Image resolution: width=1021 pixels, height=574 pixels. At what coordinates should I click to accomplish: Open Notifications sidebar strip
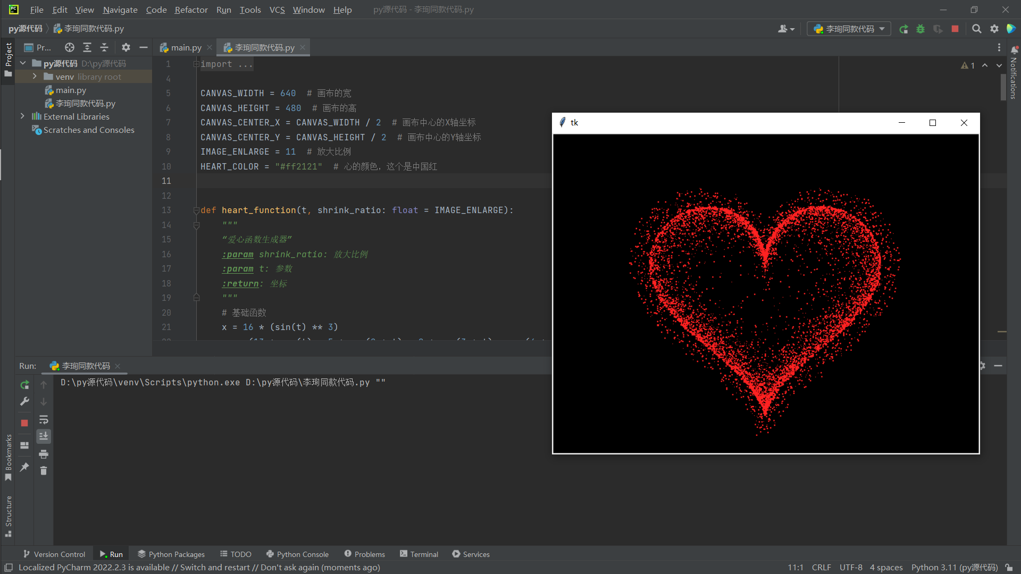pos(1014,73)
